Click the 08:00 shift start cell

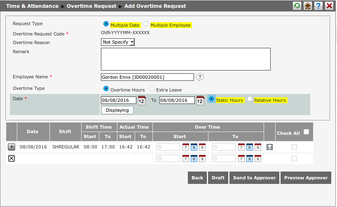point(91,147)
